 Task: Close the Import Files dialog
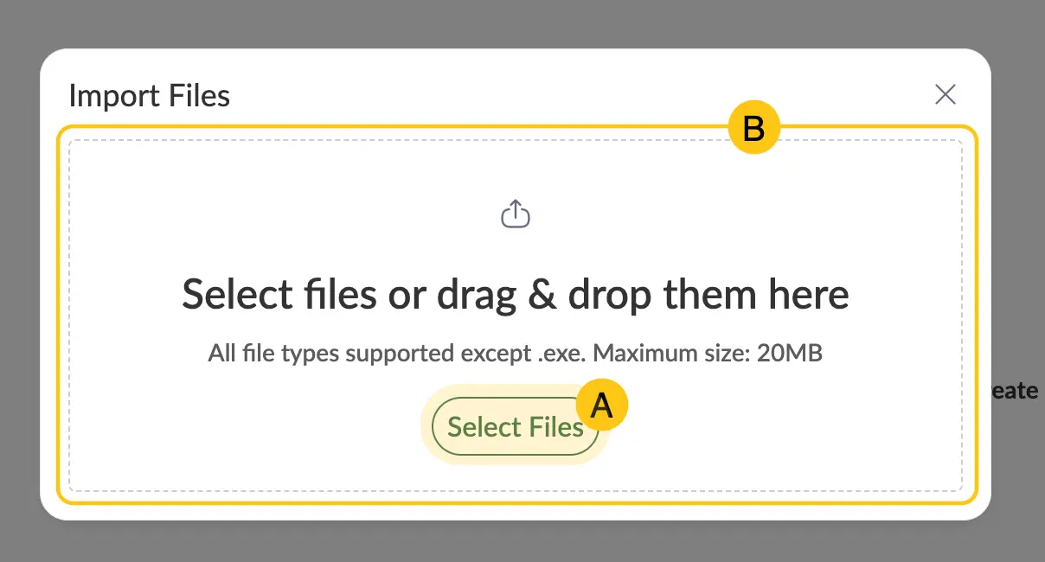coord(946,94)
